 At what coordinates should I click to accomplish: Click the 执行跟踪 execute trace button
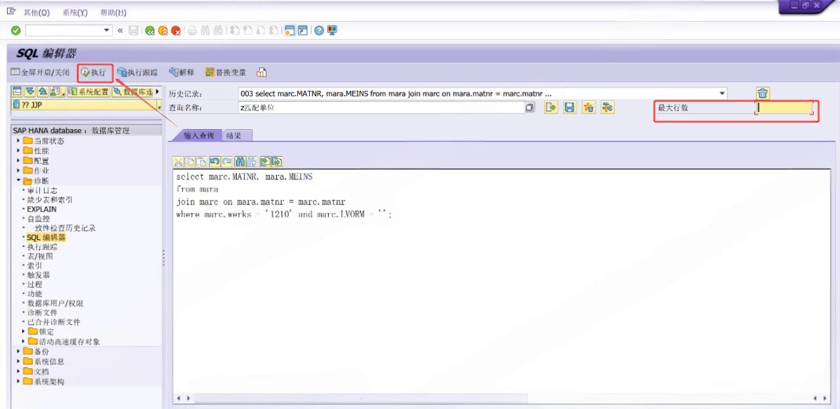click(138, 73)
